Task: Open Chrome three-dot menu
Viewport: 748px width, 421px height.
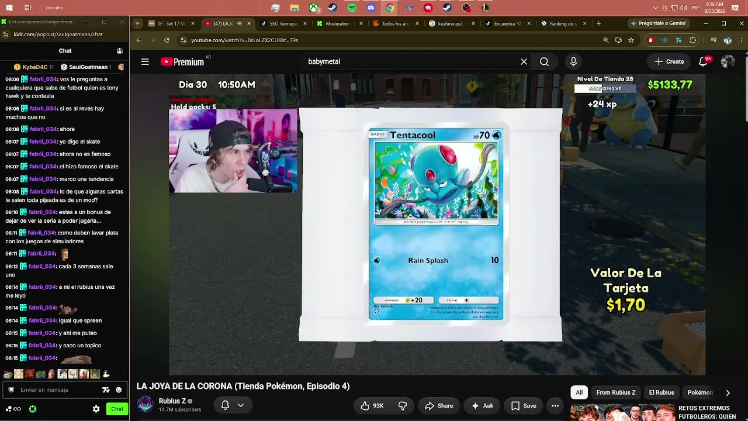Action: (740, 40)
